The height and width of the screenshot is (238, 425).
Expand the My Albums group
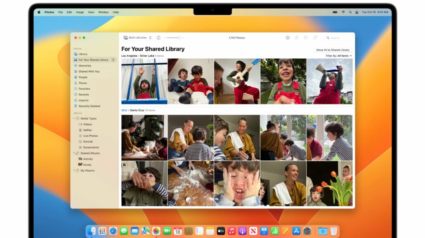74,171
